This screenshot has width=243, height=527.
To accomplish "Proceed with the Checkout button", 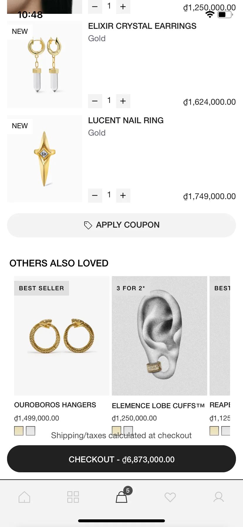I will coord(122,459).
